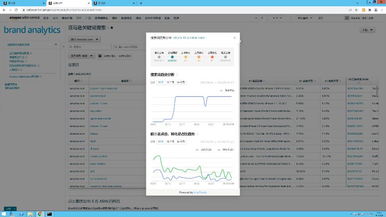Click the favorite star beside the Amazon keyword search title
This screenshot has height=217, width=386.
click(112, 28)
